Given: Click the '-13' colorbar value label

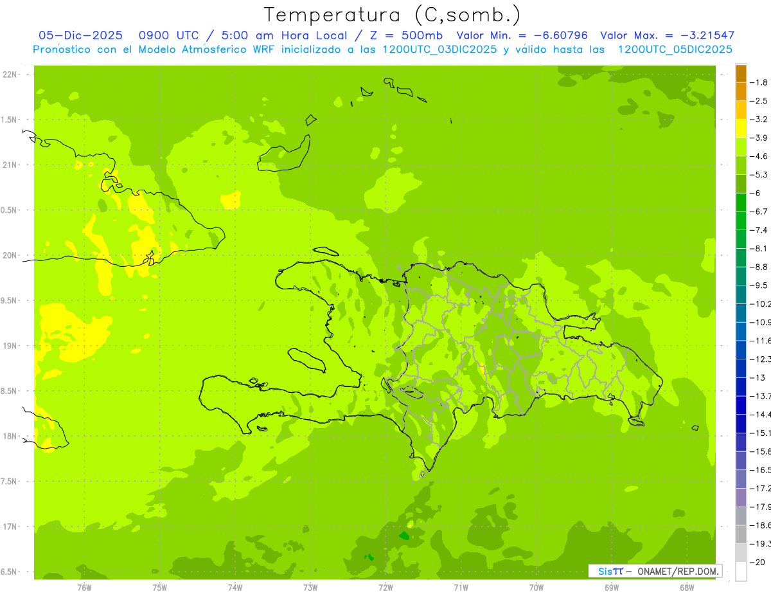Looking at the screenshot, I should pos(758,377).
